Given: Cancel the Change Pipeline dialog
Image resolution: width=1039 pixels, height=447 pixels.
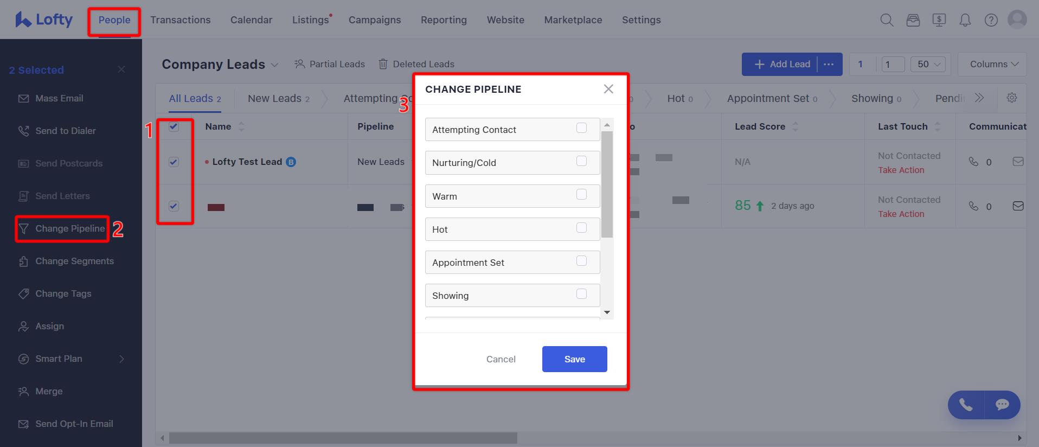Looking at the screenshot, I should coord(501,359).
